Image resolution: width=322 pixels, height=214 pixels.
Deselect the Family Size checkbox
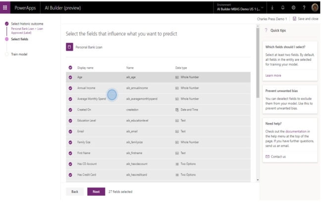click(x=70, y=142)
